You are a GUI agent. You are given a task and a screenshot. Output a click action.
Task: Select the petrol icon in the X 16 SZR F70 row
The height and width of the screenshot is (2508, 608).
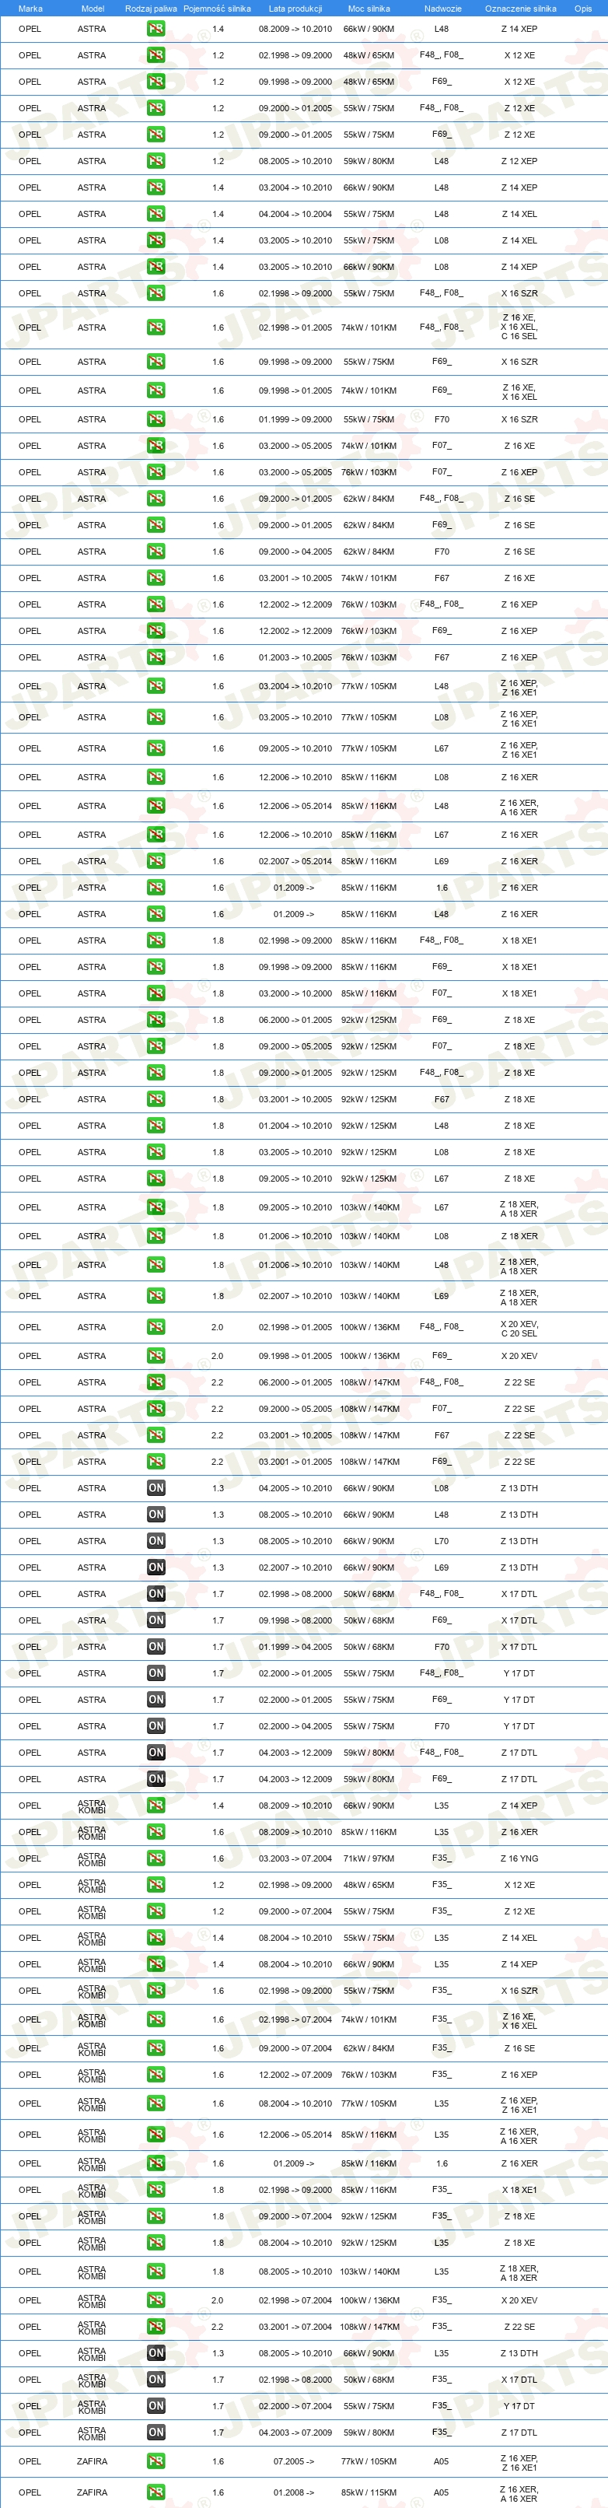tap(155, 419)
